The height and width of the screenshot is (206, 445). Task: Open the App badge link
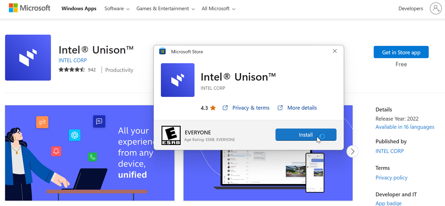pos(388,203)
